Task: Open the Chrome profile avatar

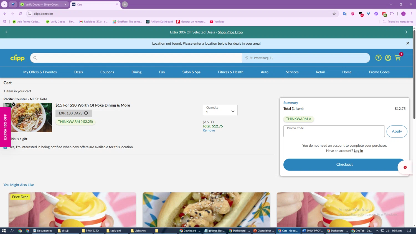Action: click(x=403, y=14)
